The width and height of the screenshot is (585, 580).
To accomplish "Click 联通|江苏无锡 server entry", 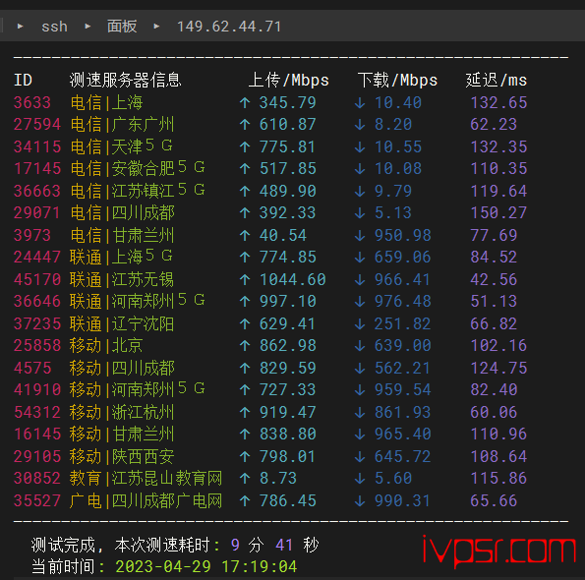I will pos(122,279).
